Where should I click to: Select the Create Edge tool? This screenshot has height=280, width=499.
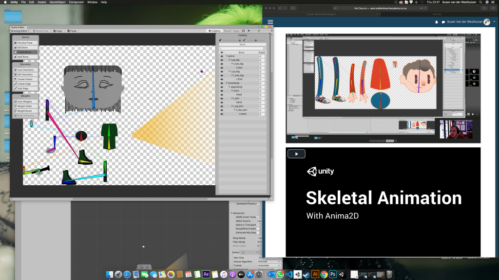(25, 84)
